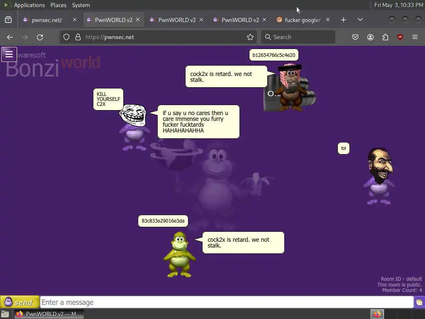
Task: Open a new browser tab
Action: 343,20
